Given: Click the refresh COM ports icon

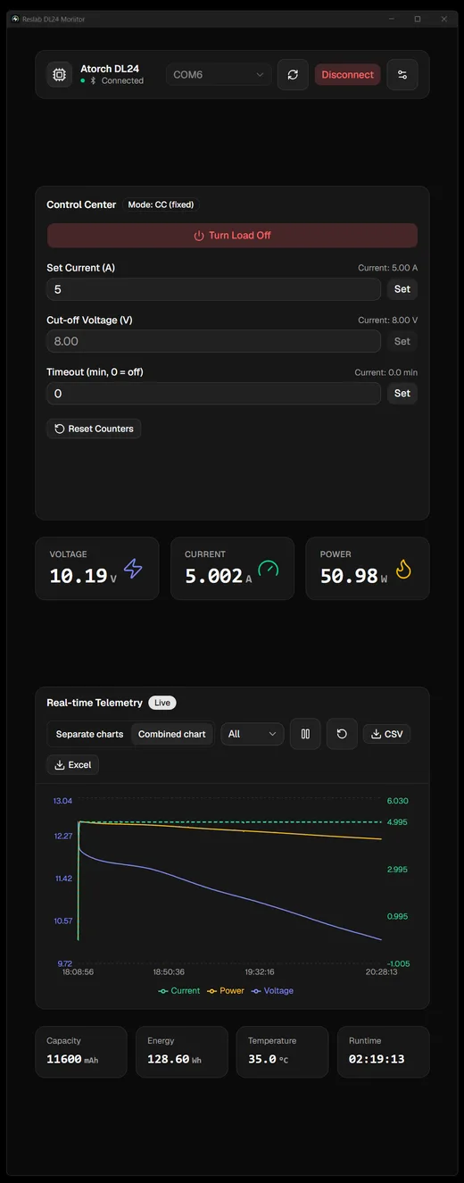Looking at the screenshot, I should click(293, 74).
